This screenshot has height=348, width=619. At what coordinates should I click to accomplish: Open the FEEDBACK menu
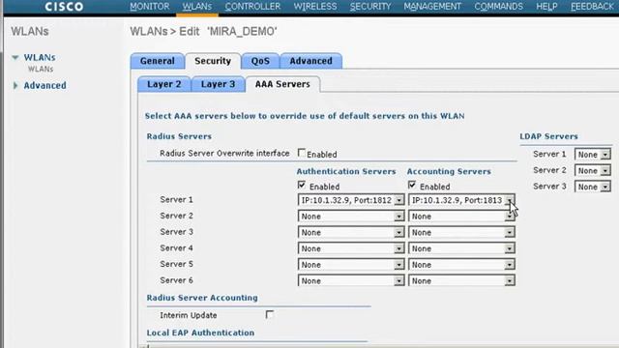(592, 7)
